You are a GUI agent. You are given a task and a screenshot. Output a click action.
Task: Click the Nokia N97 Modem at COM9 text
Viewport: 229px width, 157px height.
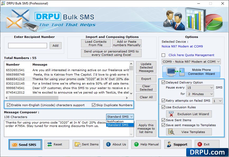pyautogui.click(x=182, y=46)
